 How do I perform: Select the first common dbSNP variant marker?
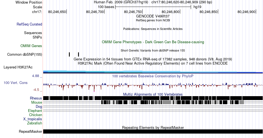pos(69,54)
